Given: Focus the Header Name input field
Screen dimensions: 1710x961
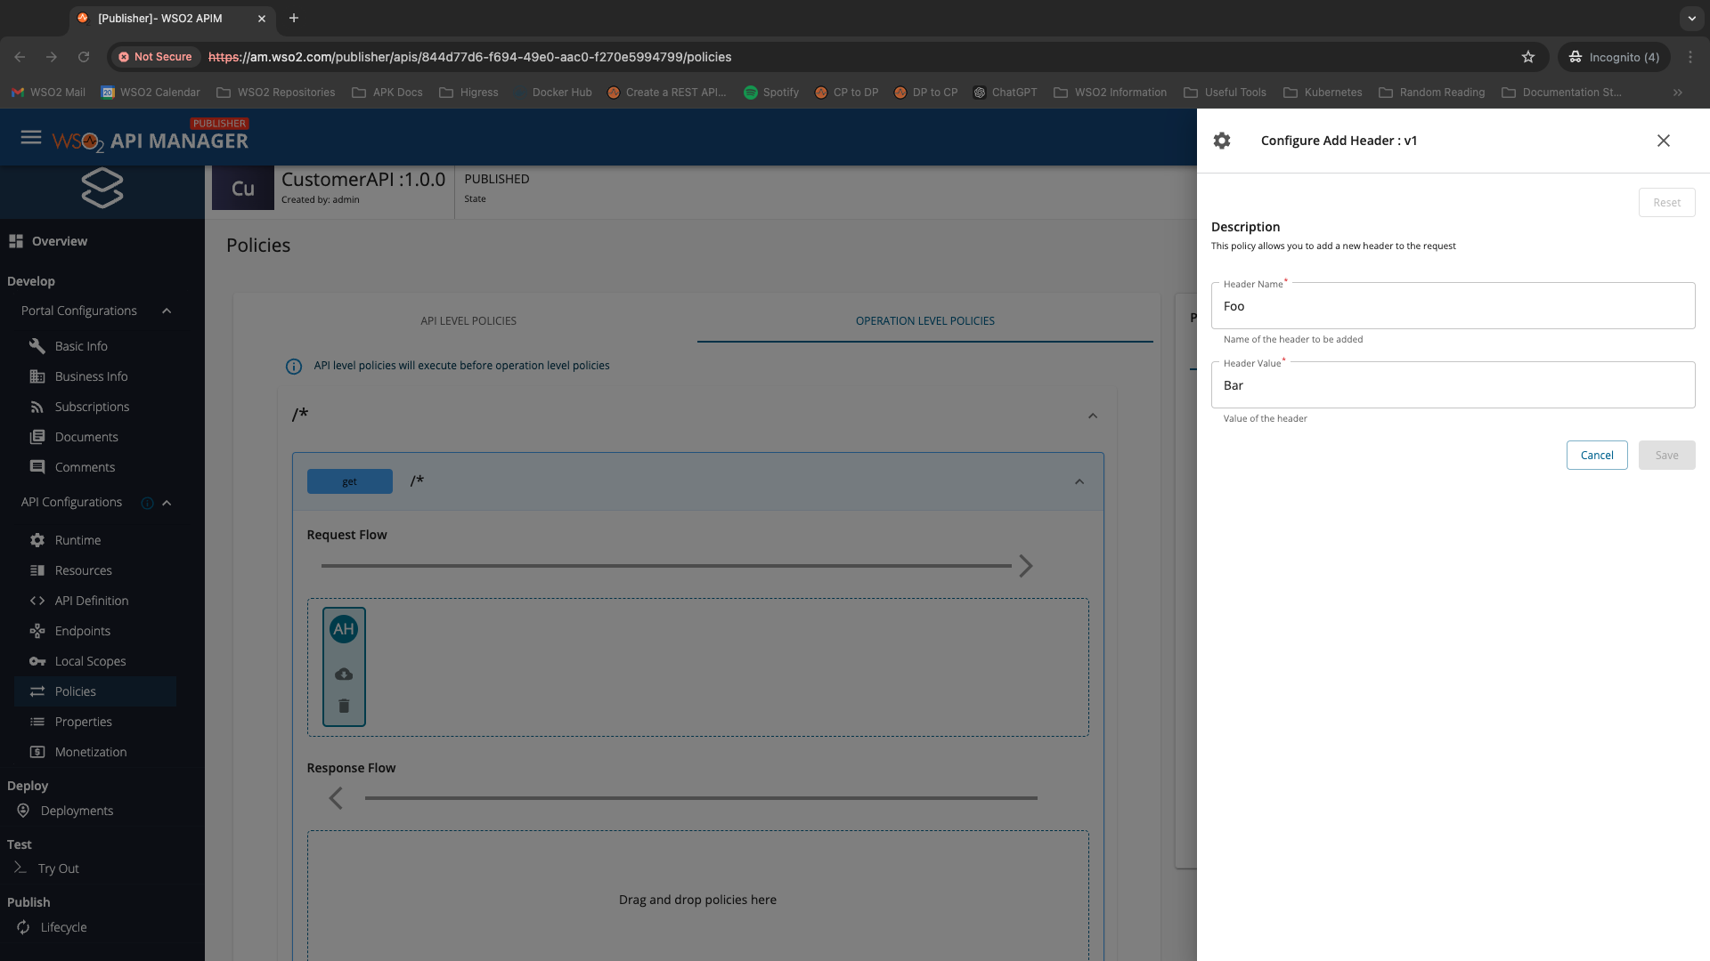Looking at the screenshot, I should pos(1453,306).
